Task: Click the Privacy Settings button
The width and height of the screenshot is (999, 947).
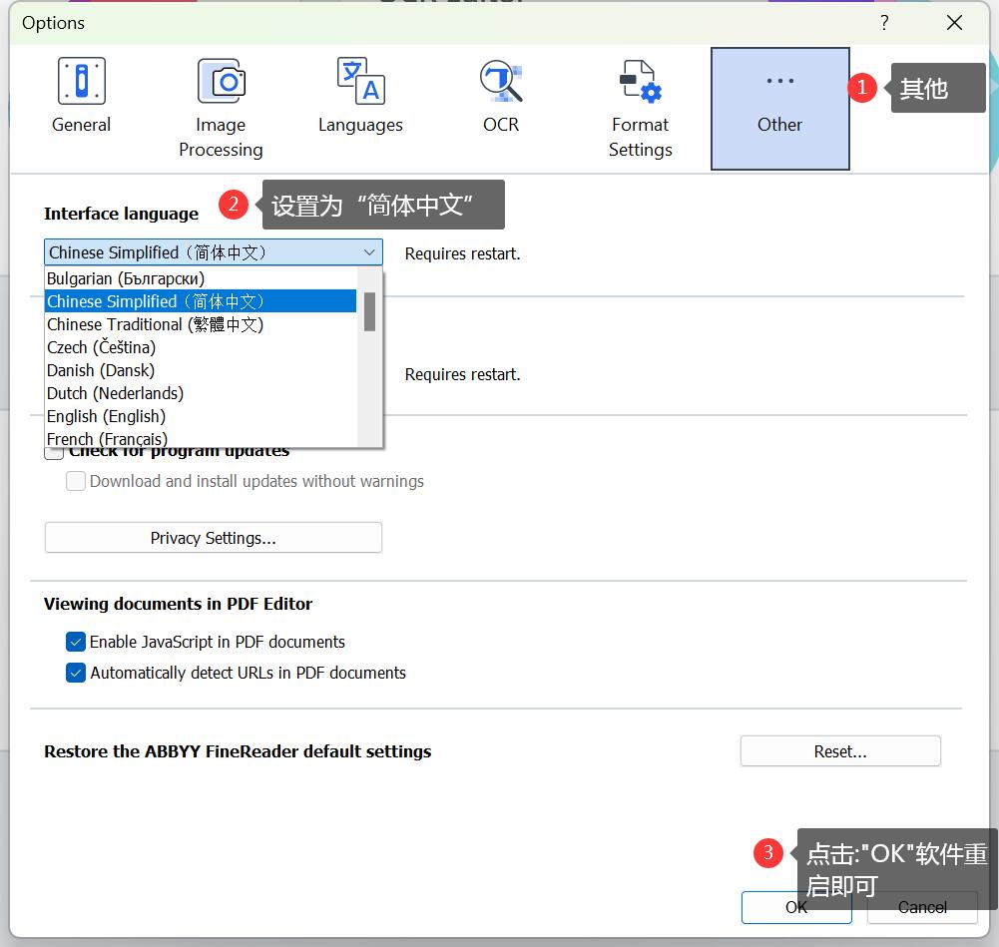Action: (x=213, y=538)
